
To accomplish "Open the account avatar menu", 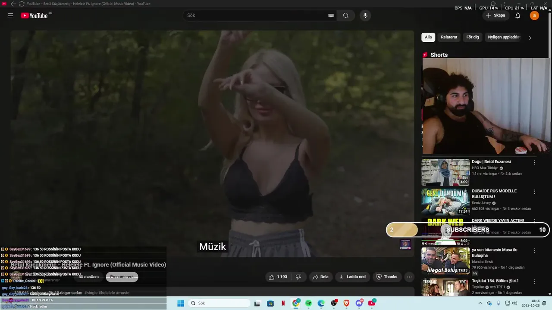I will coord(534,15).
